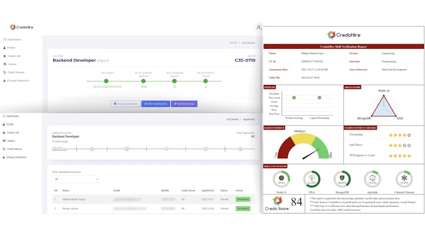Click the Ownership star rating
Screen dimensions: 425x239
(400, 135)
